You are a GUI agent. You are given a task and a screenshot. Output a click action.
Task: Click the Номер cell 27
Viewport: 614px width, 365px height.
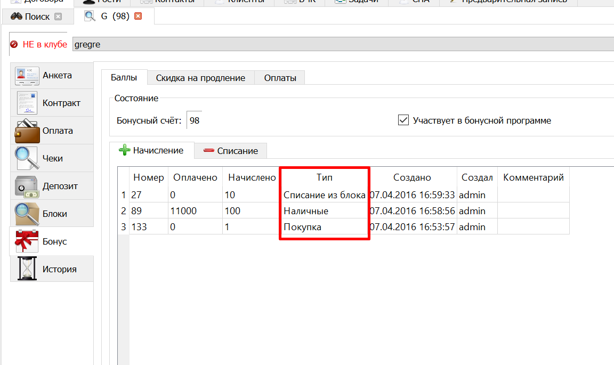[148, 194]
